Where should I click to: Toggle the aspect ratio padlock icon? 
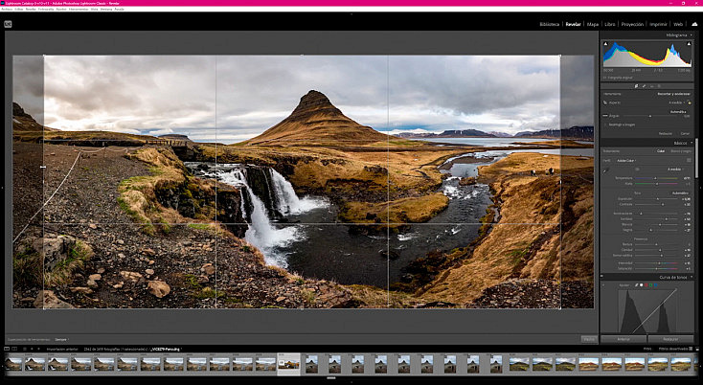[689, 103]
